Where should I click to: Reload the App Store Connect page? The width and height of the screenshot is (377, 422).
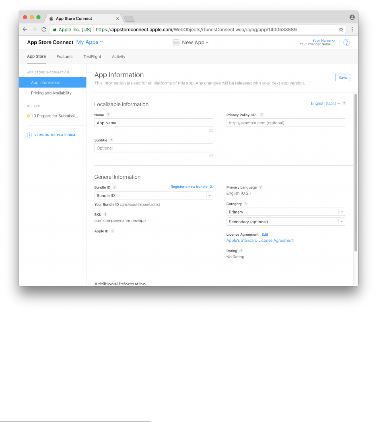click(x=44, y=29)
